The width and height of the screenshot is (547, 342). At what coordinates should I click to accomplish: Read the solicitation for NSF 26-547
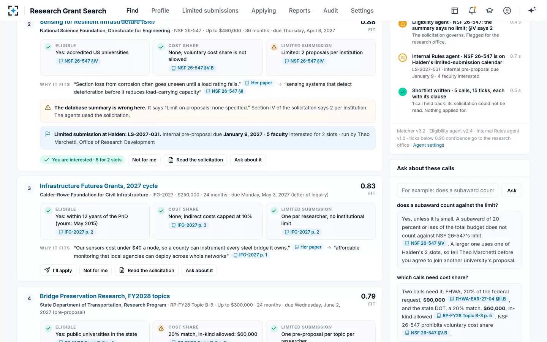pyautogui.click(x=196, y=160)
